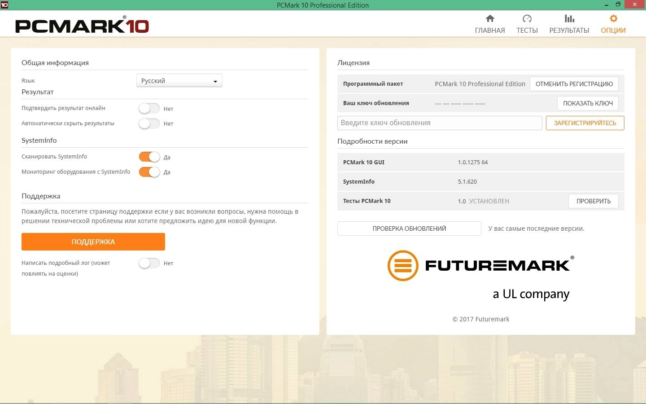Screen dimensions: 646x404
Task: Click the SystemInfo version 5.1.620
Action: coord(467,182)
